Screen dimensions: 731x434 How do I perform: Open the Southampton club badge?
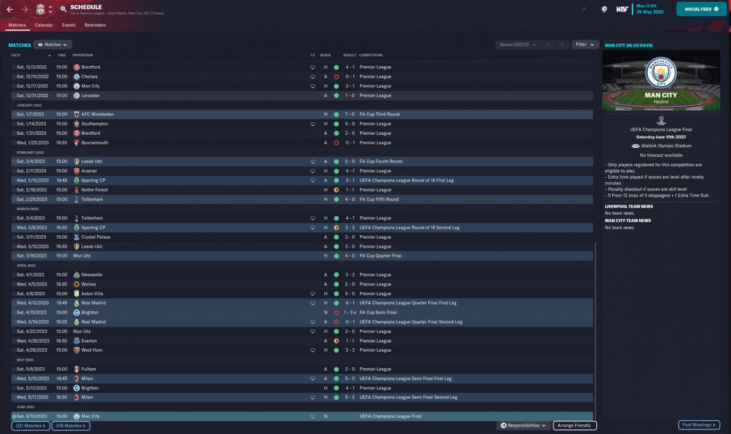click(77, 124)
